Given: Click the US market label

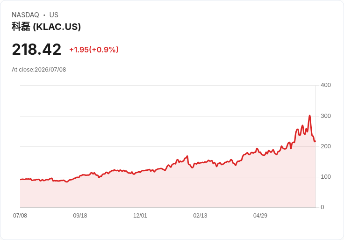Looking at the screenshot, I should (x=54, y=15).
